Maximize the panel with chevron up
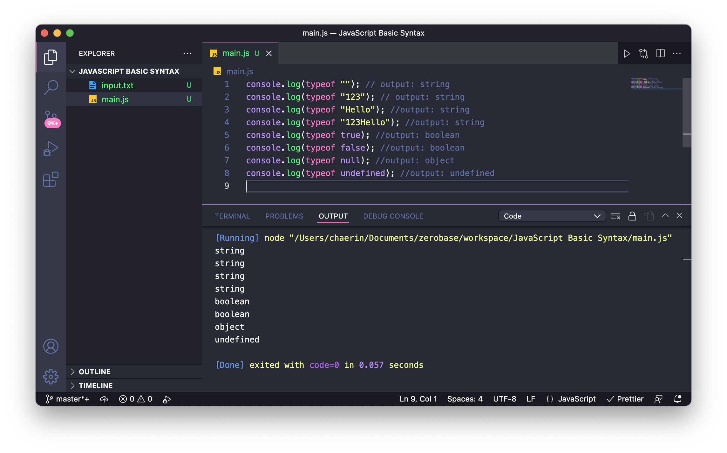Viewport: 727px width, 453px height. tap(665, 216)
